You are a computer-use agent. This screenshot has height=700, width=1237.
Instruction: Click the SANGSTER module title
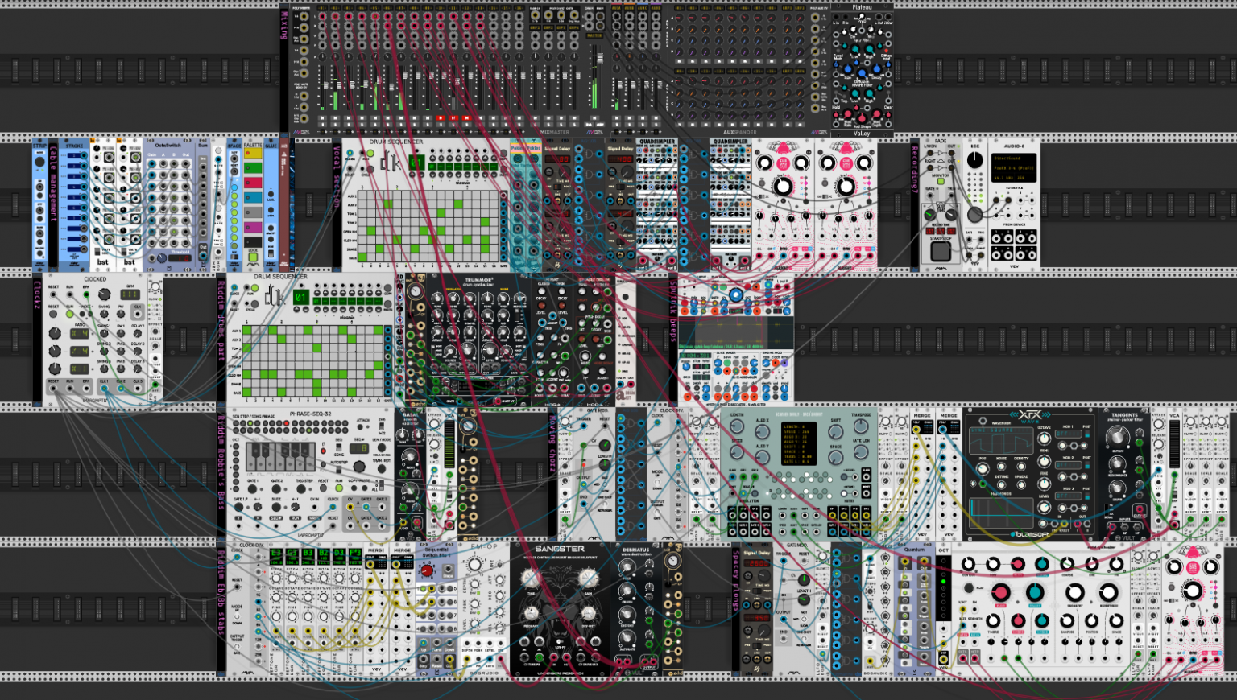(560, 549)
